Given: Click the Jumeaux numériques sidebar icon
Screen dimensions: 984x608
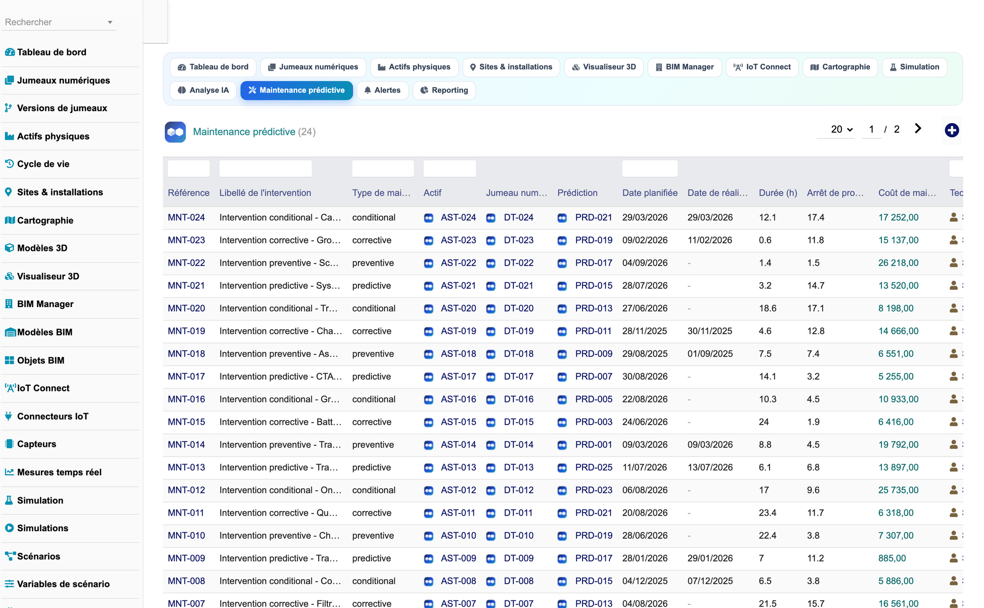Looking at the screenshot, I should 10,80.
